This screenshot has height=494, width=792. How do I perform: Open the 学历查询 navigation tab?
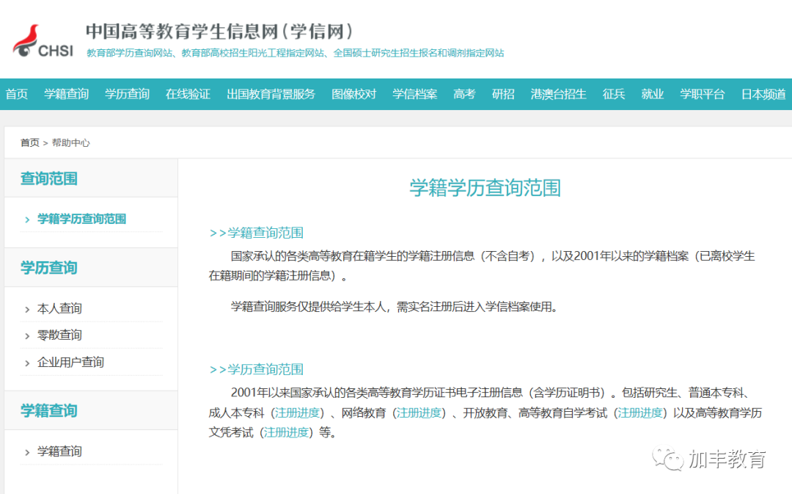[x=126, y=94]
